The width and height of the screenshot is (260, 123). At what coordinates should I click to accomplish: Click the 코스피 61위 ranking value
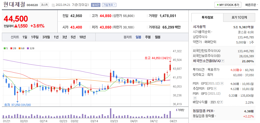[246, 32]
